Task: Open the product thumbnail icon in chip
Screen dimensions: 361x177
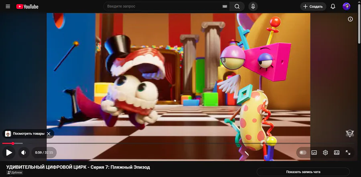Action: (8, 134)
